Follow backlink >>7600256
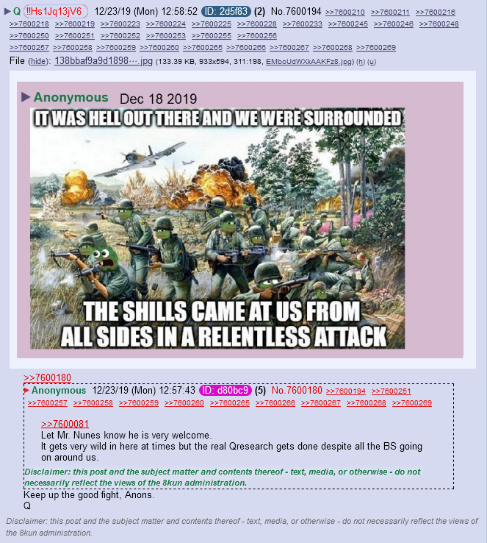 257,36
